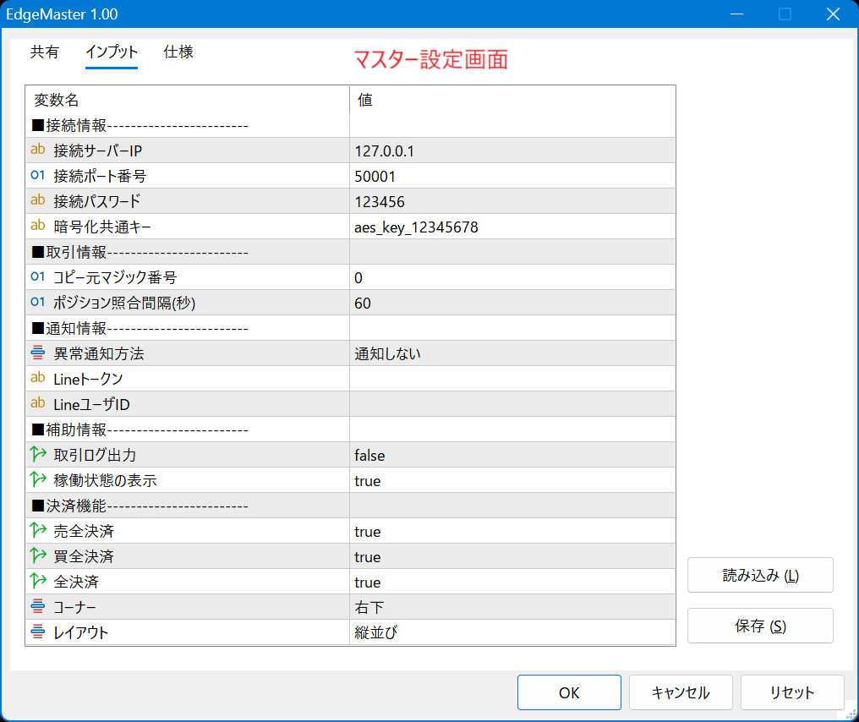Click the string icon beside LineユーザID
Image resolution: width=859 pixels, height=722 pixels.
(x=38, y=403)
